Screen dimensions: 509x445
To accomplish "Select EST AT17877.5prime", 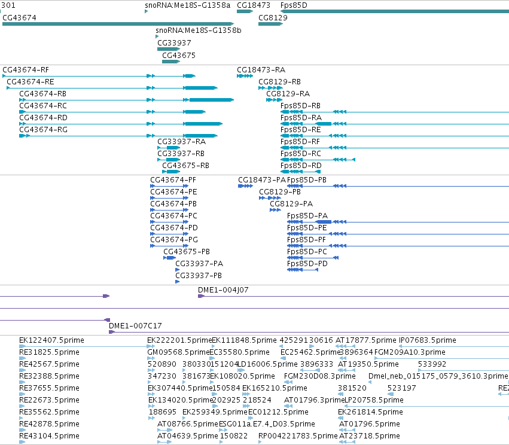I will click(x=366, y=340).
